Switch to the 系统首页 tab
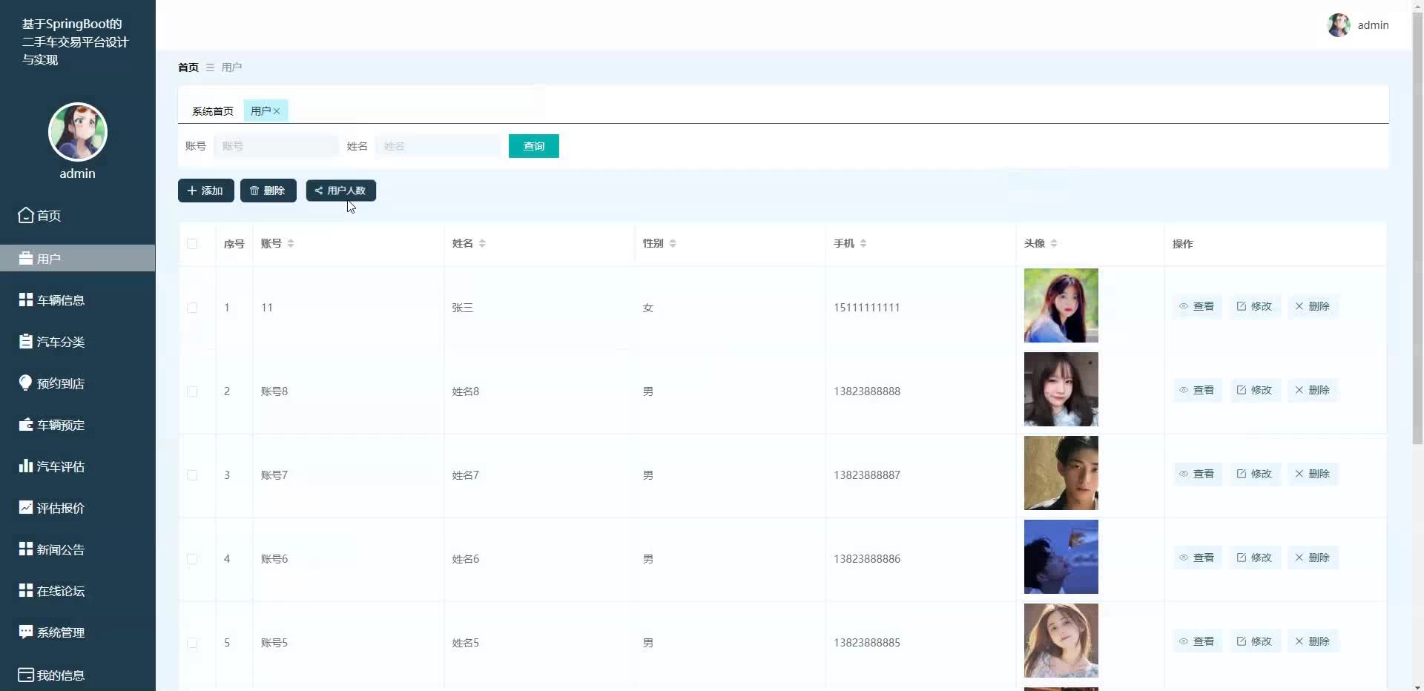 coord(213,111)
